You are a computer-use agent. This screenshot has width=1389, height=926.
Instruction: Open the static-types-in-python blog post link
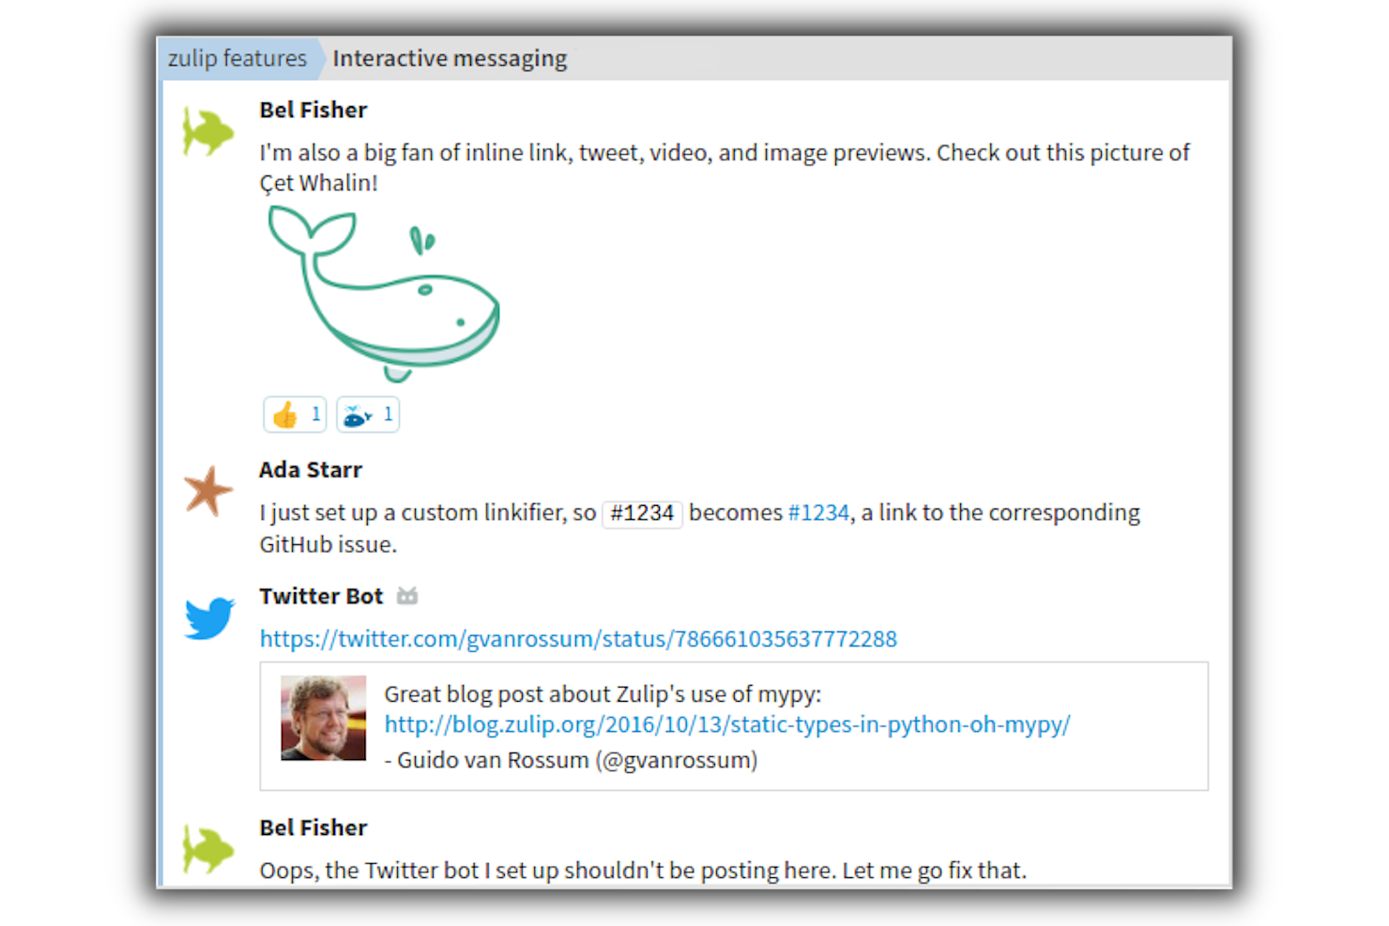point(726,724)
